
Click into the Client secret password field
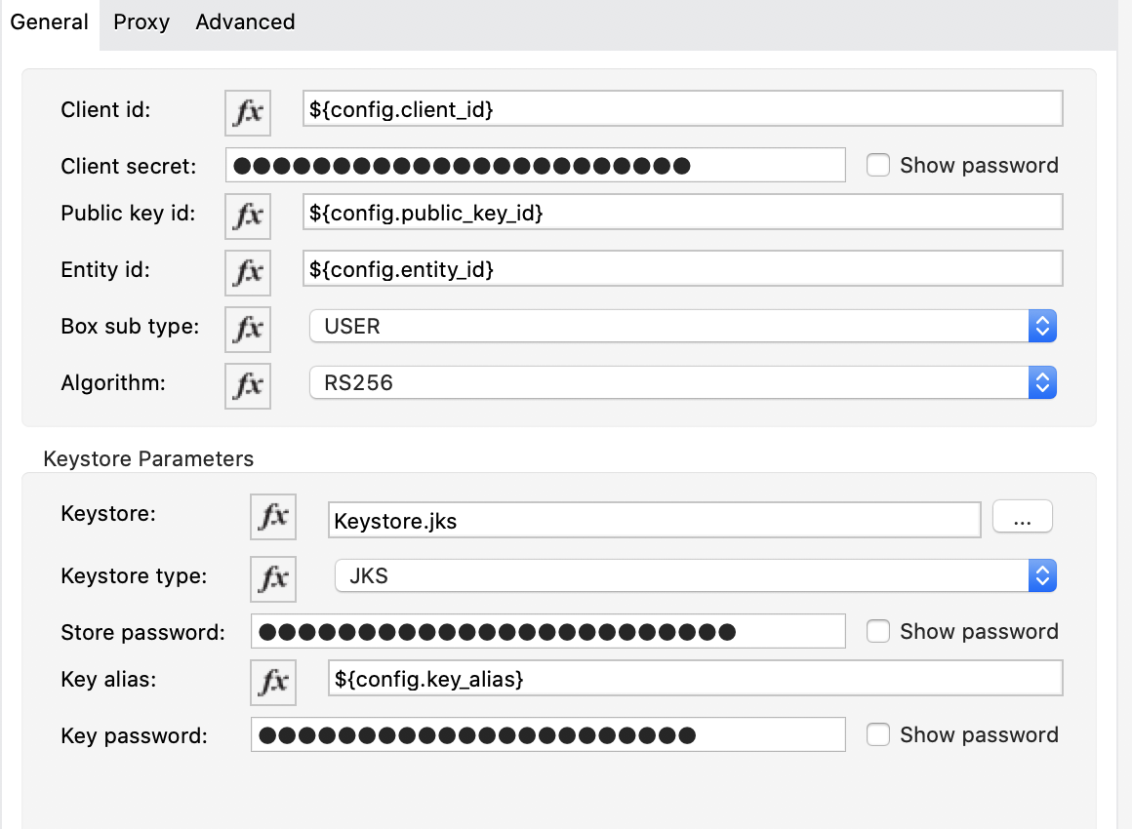(x=535, y=166)
